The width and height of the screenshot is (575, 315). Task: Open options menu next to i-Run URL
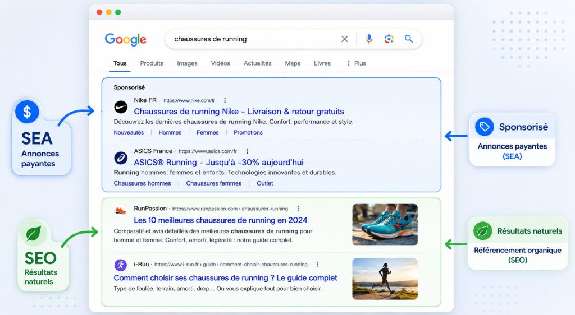point(318,264)
